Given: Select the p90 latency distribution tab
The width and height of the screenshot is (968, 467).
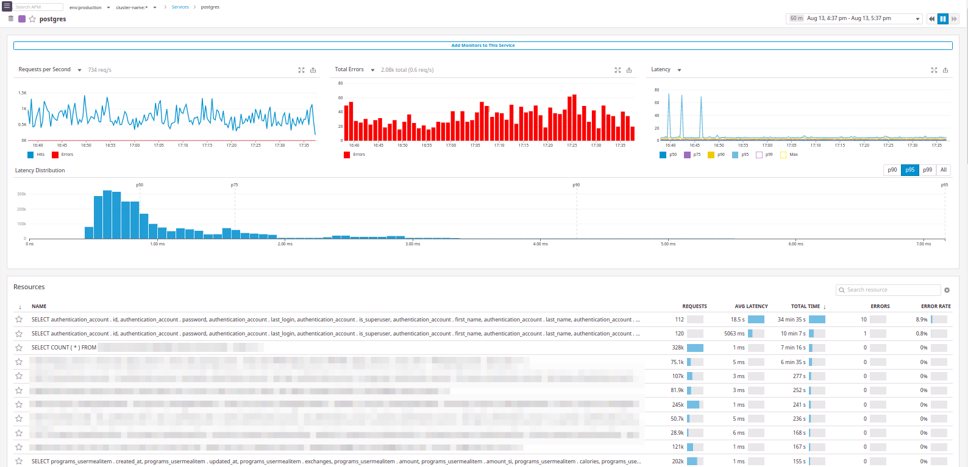Looking at the screenshot, I should point(892,170).
